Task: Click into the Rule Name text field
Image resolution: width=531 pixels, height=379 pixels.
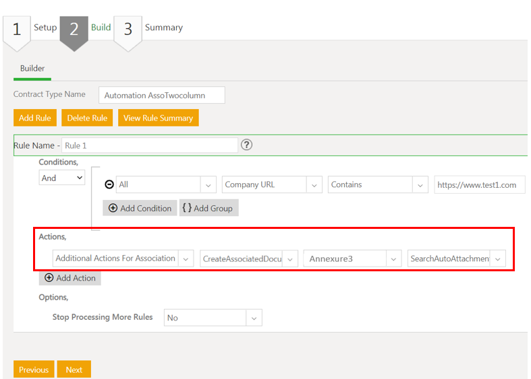Action: (150, 145)
